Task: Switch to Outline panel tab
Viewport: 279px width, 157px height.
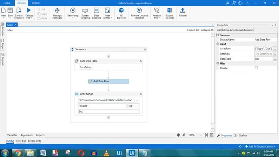Action: [241, 136]
